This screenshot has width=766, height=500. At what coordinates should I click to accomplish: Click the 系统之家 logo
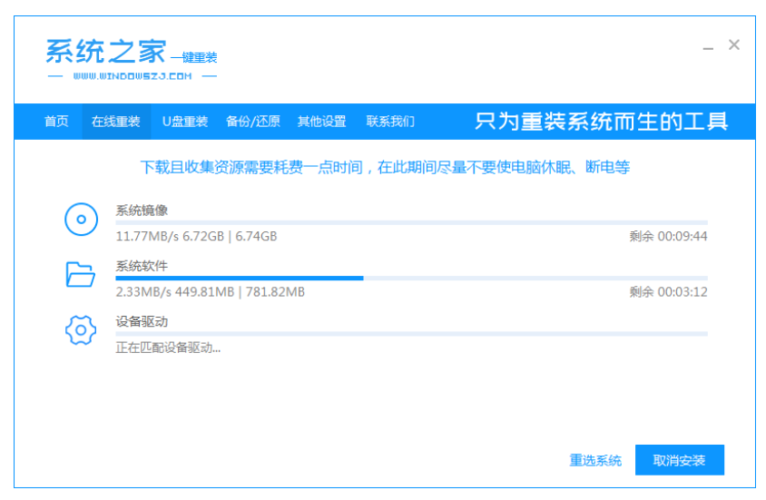point(106,52)
